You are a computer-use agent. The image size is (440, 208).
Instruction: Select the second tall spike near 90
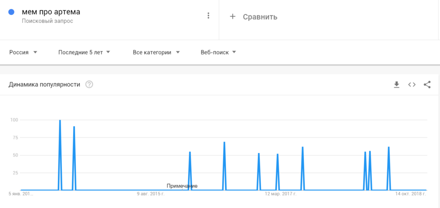click(x=74, y=127)
